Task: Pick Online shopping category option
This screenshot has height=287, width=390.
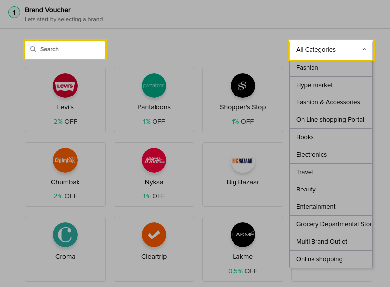Action: (331, 259)
